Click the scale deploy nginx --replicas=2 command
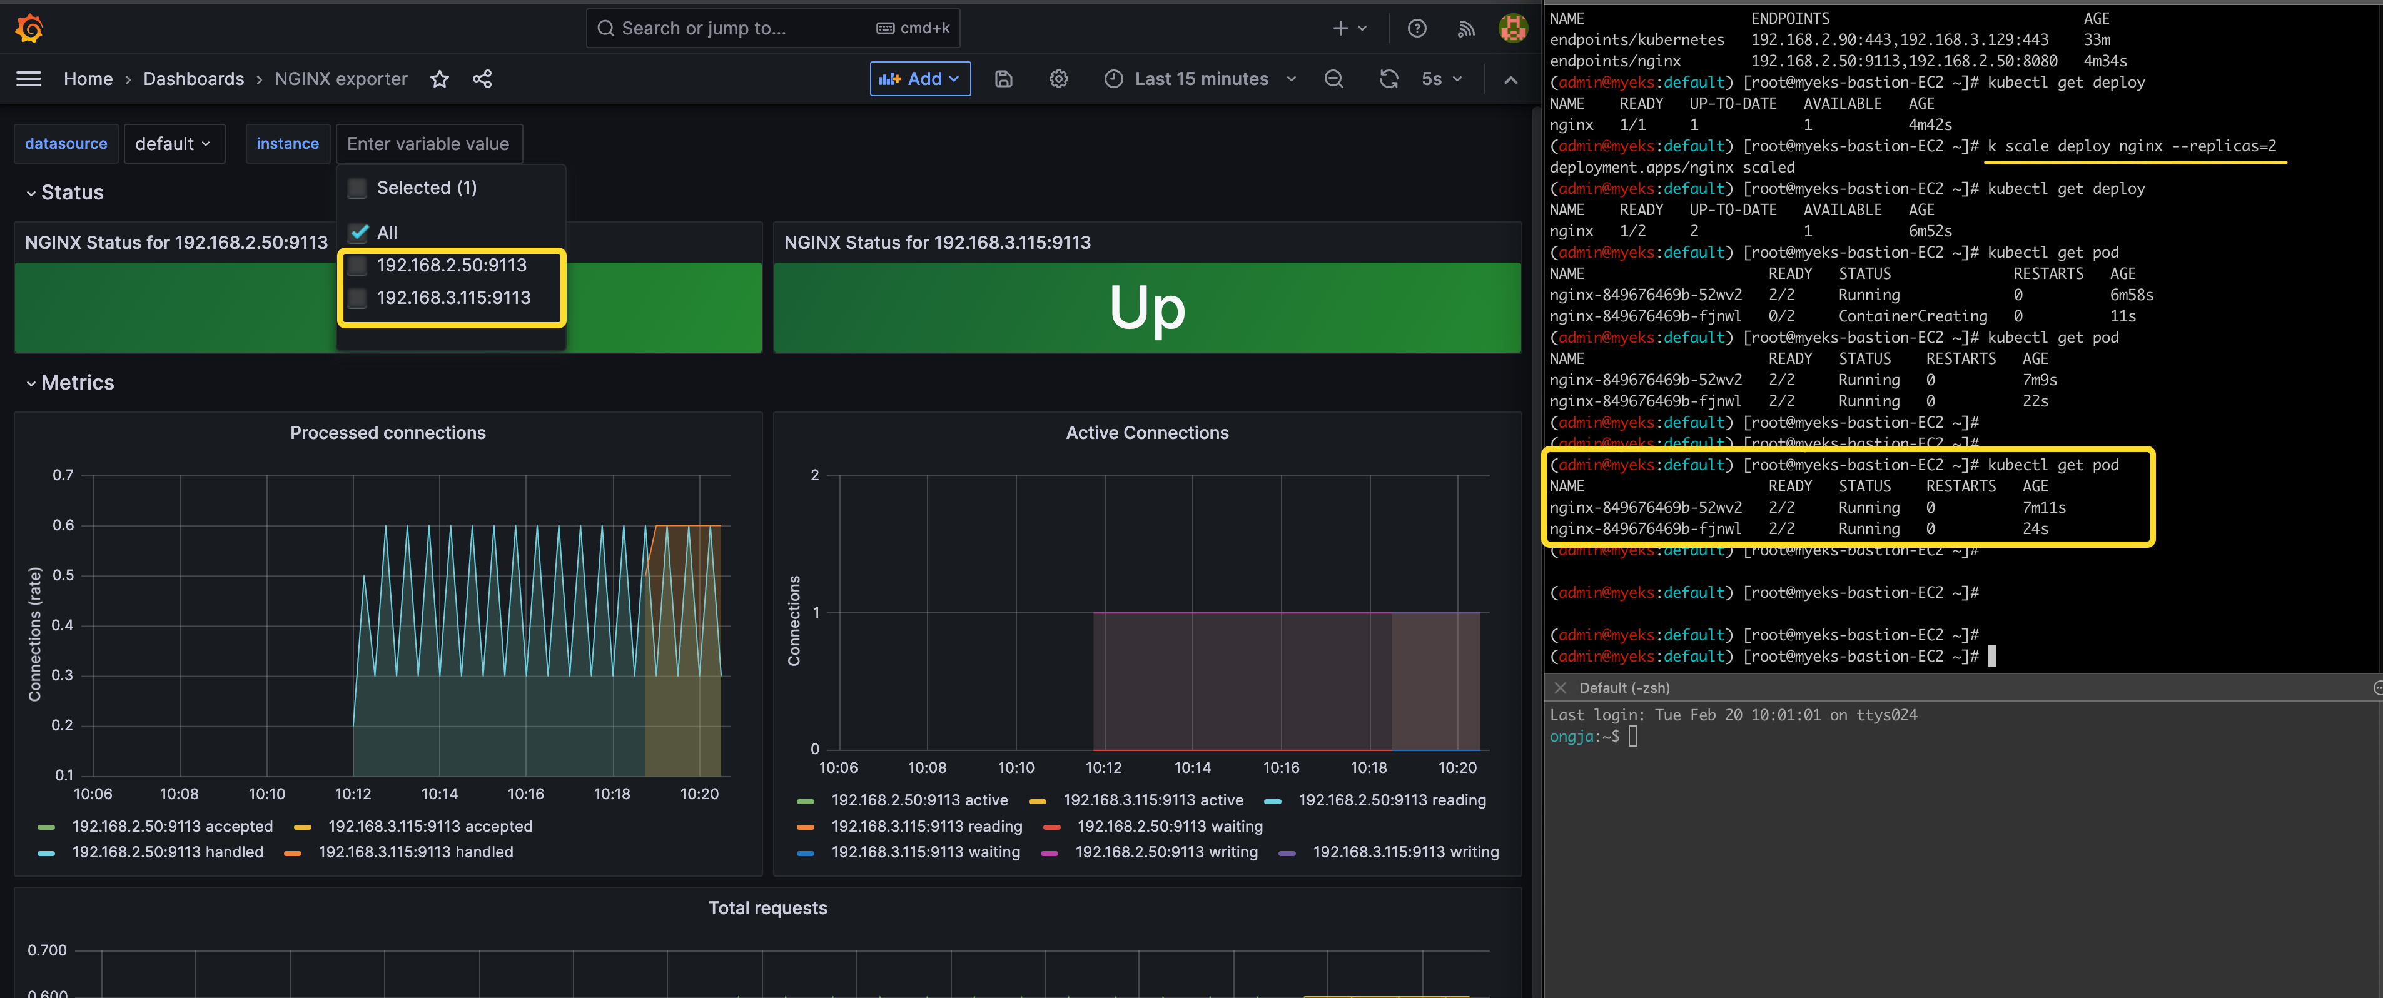 (x=2132, y=146)
